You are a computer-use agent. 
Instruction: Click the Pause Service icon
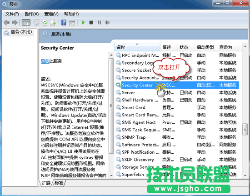click(99, 23)
